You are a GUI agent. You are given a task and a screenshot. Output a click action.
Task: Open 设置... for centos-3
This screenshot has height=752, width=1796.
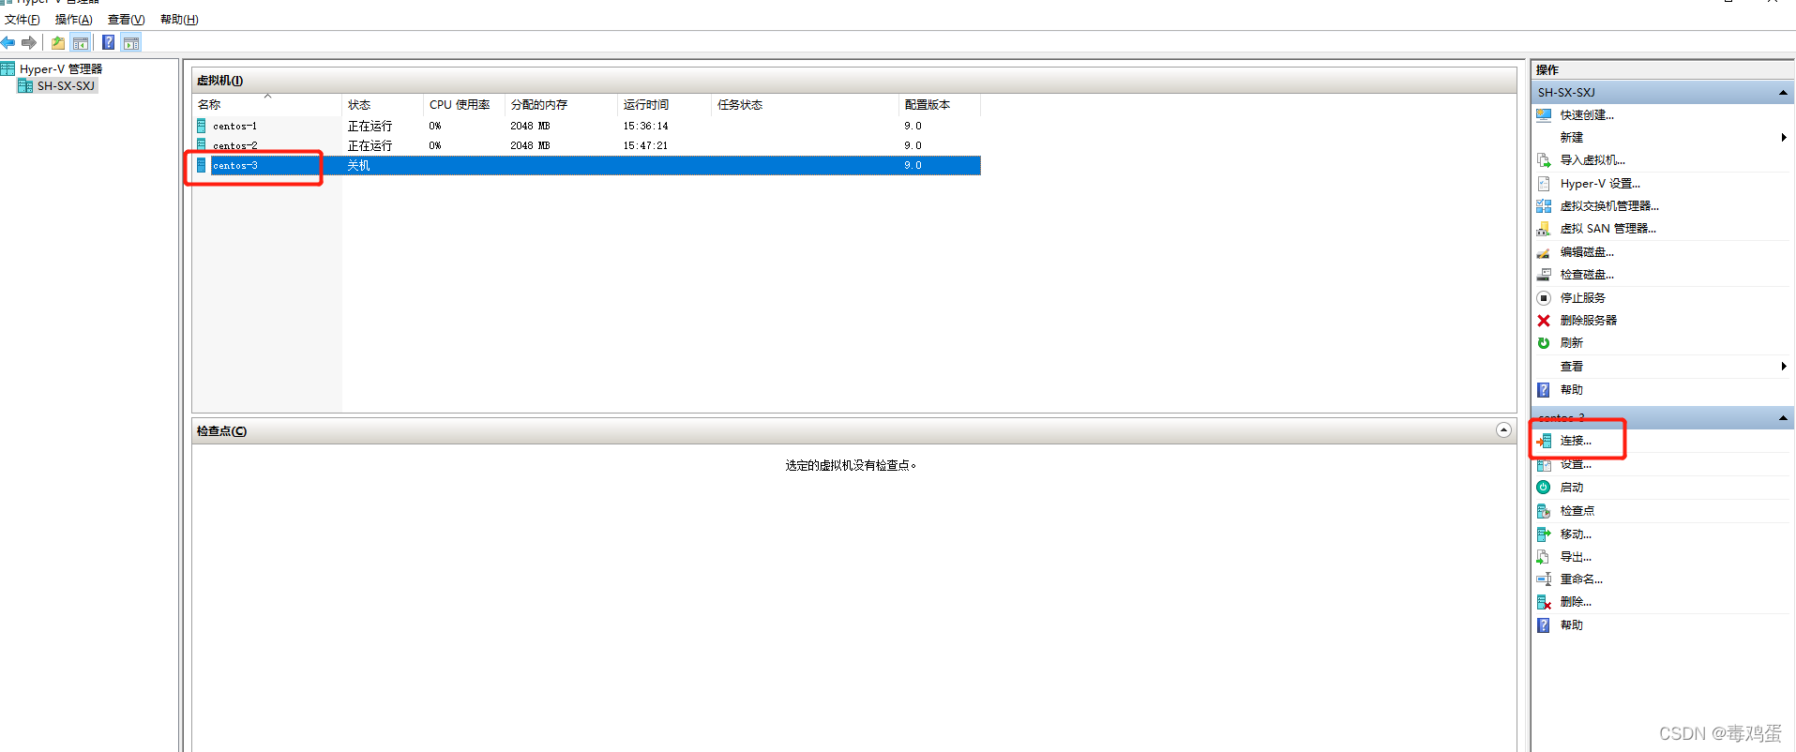[1576, 464]
